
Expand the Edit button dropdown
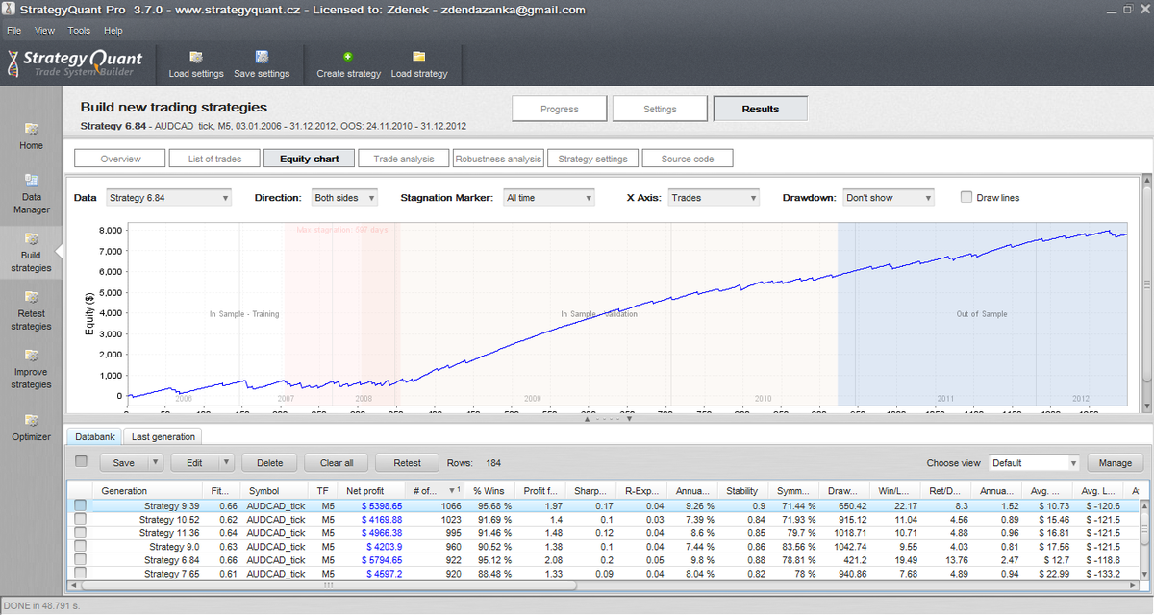point(226,462)
